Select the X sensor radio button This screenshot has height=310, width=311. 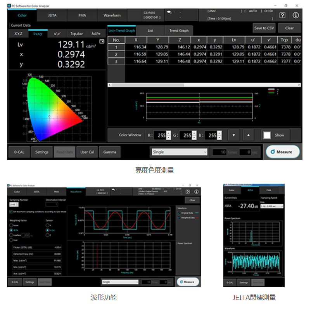(47, 225)
